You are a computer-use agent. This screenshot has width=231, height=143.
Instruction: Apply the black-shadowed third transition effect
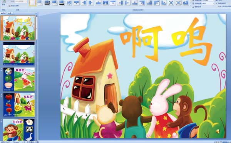pos(47,3)
